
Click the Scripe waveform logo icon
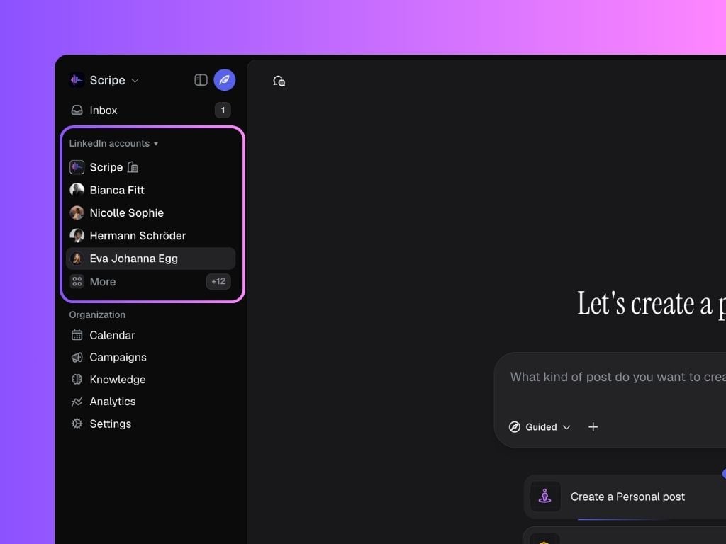click(77, 80)
